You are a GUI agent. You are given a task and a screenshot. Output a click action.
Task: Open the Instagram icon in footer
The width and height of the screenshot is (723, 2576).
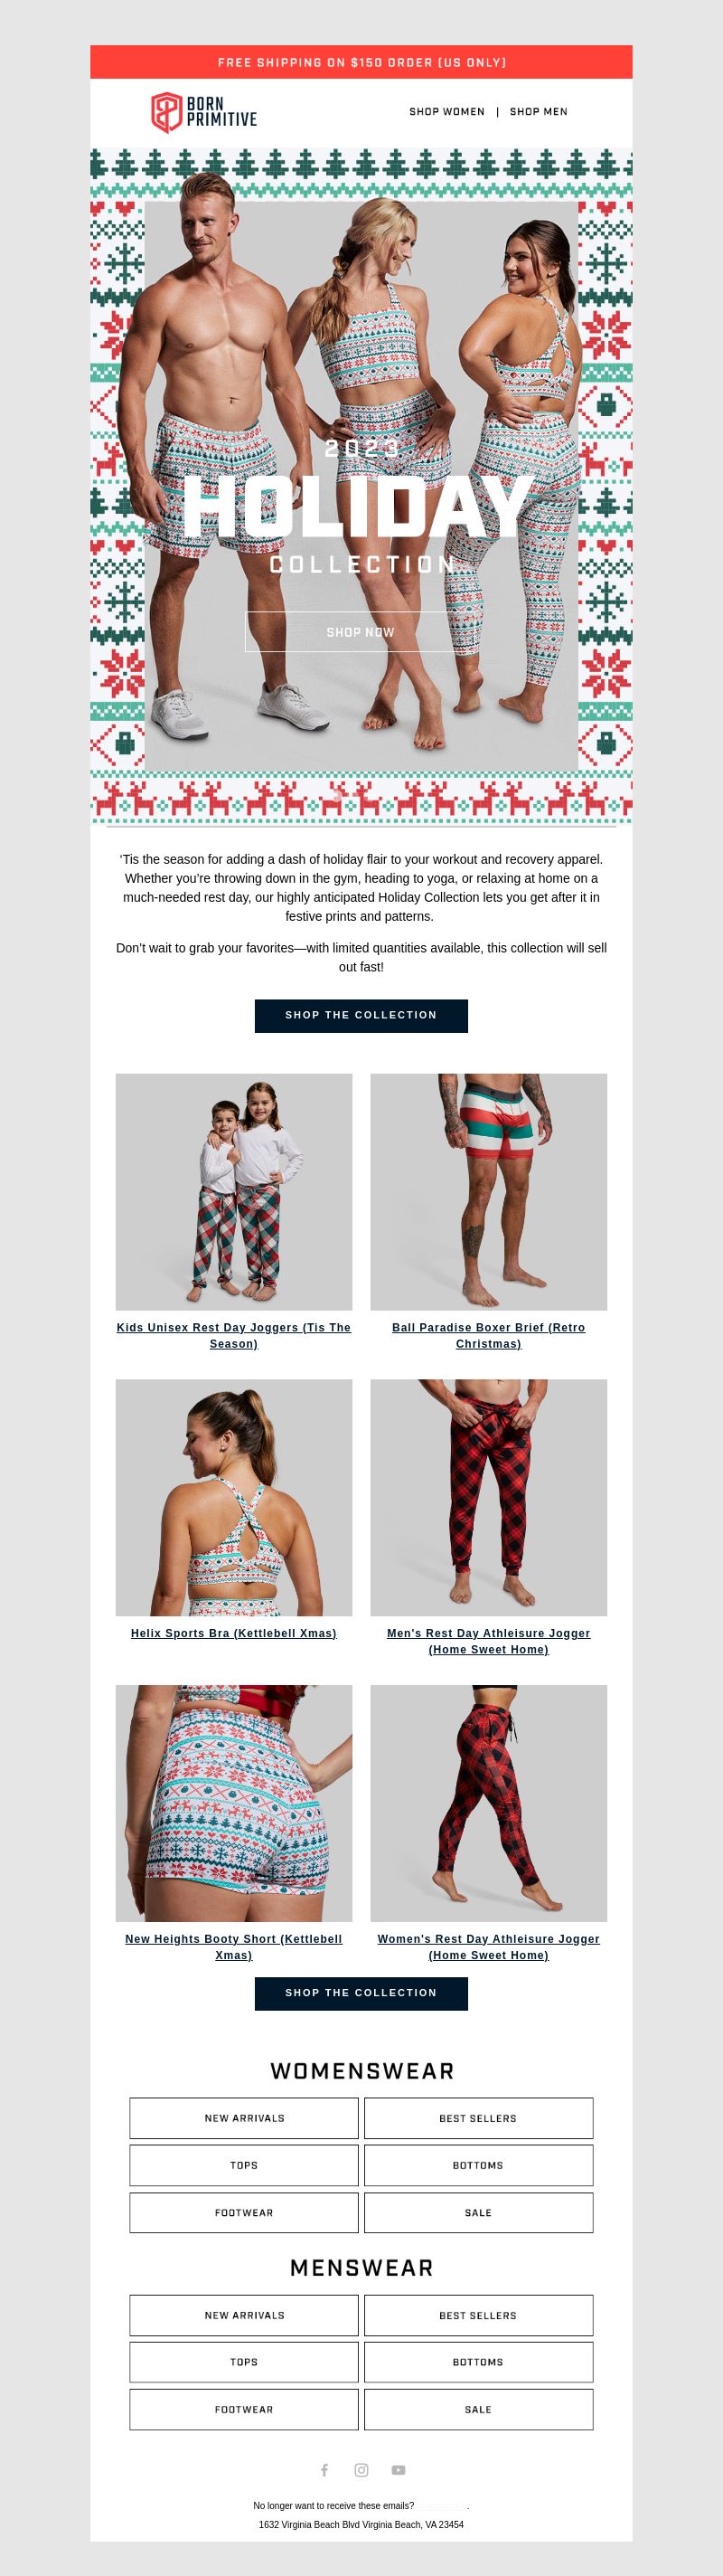click(x=361, y=2469)
